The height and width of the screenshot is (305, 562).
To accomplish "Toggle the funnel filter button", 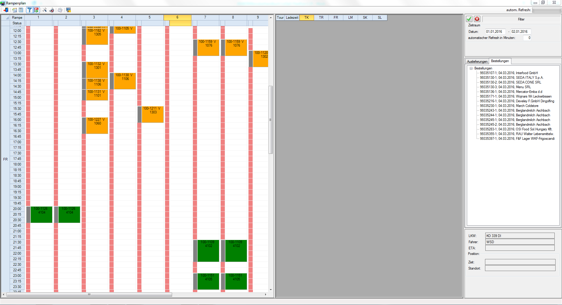I will pyautogui.click(x=30, y=10).
